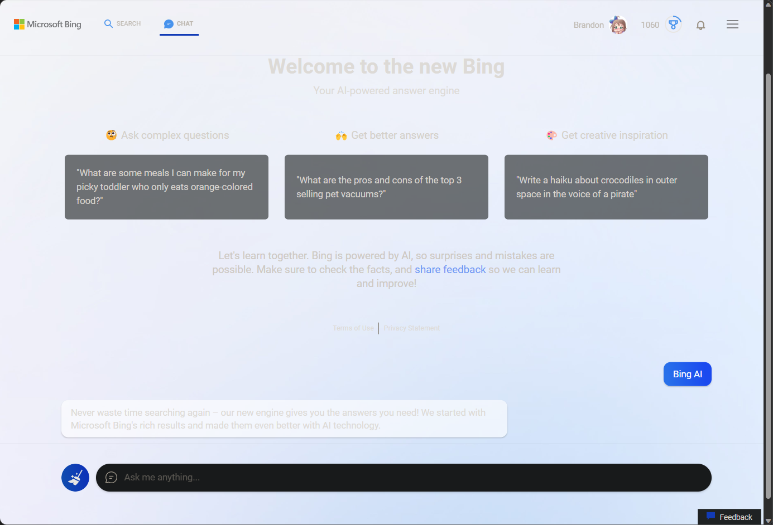The width and height of the screenshot is (773, 525).
Task: Open the notifications bell
Action: (700, 25)
